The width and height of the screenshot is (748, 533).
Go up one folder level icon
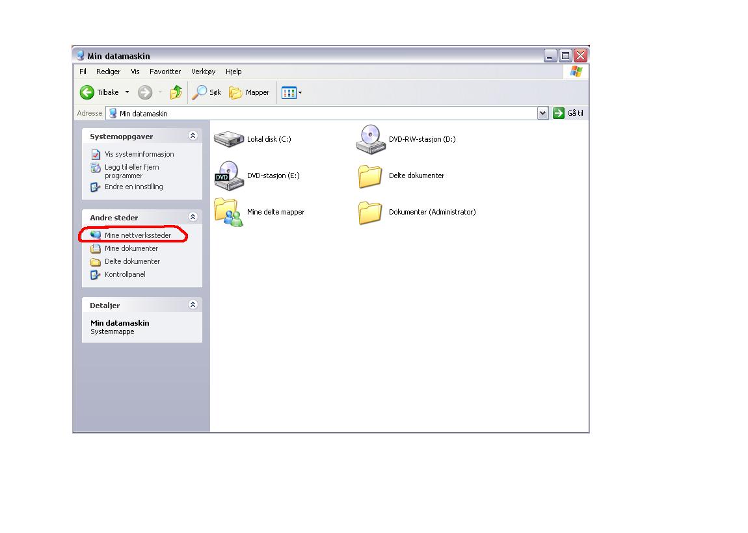click(x=176, y=92)
